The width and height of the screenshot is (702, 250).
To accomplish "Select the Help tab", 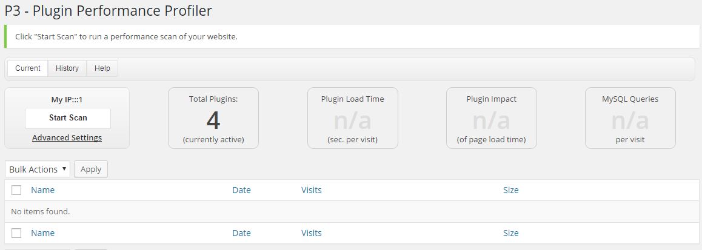I will 102,68.
